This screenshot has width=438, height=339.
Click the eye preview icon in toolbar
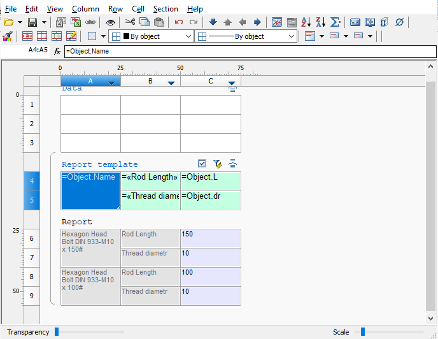[110, 22]
